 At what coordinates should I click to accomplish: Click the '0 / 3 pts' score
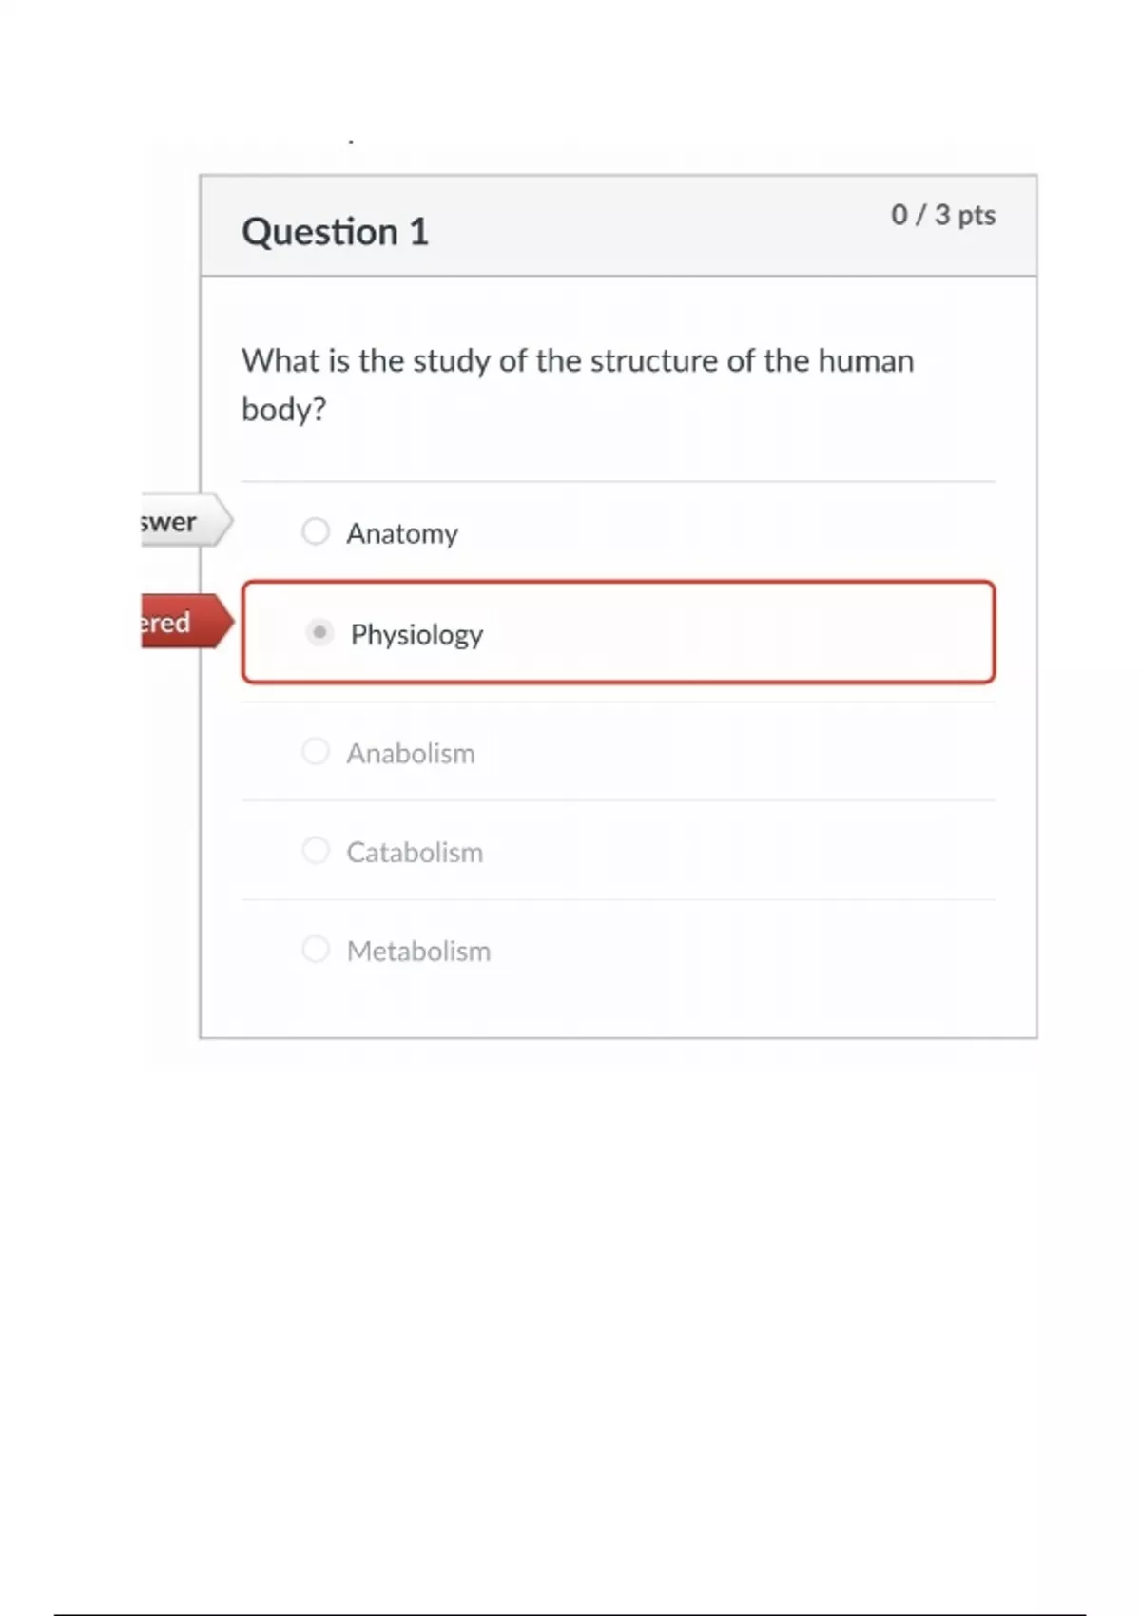tap(942, 215)
